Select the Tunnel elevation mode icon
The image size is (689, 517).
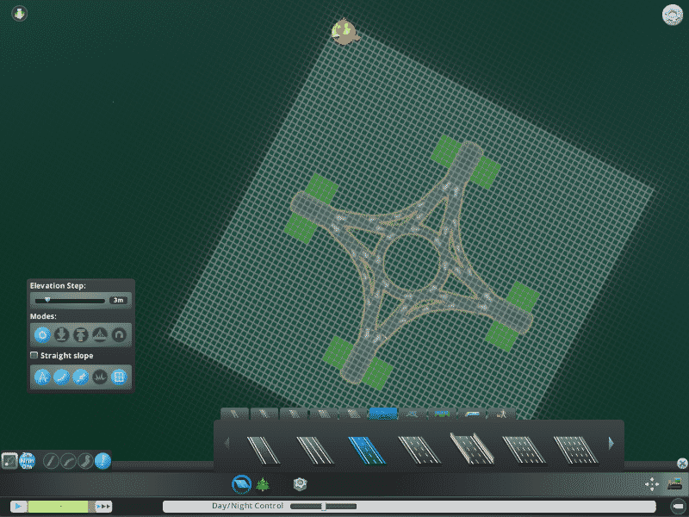pyautogui.click(x=120, y=334)
